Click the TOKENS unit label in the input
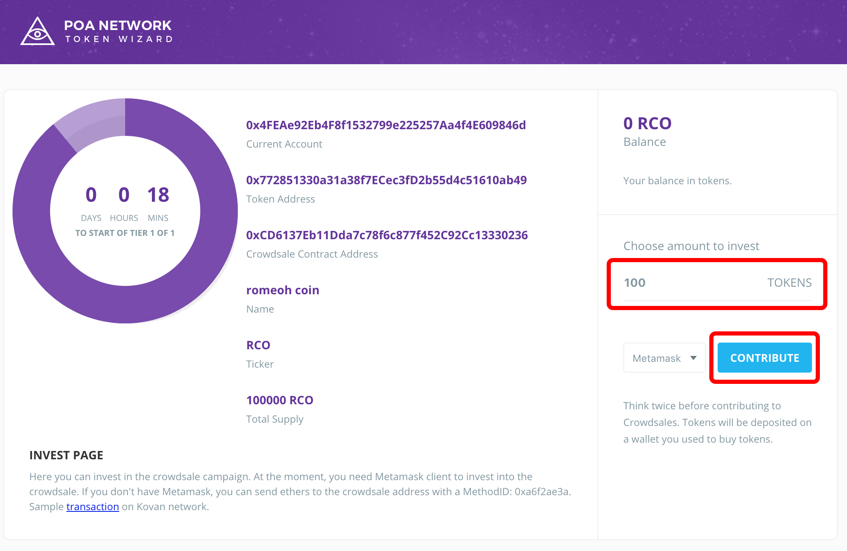This screenshot has width=847, height=551. pos(789,283)
